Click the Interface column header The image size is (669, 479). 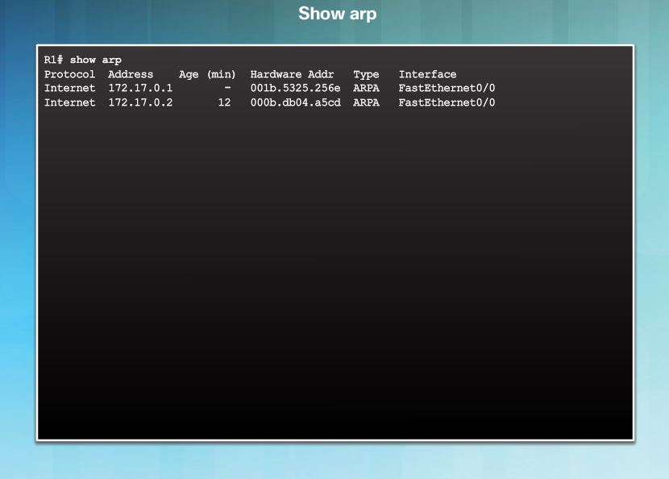[x=427, y=73]
